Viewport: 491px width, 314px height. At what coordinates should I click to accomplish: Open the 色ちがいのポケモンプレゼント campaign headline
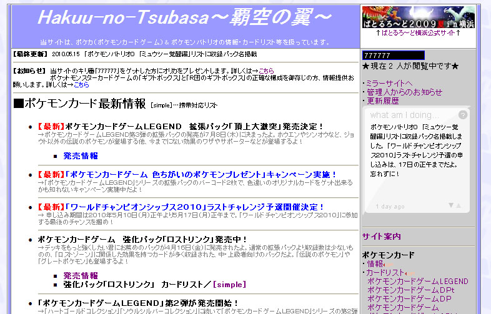201,174
